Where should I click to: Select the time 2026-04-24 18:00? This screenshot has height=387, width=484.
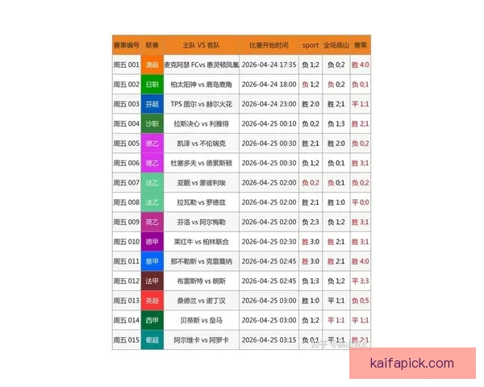269,85
